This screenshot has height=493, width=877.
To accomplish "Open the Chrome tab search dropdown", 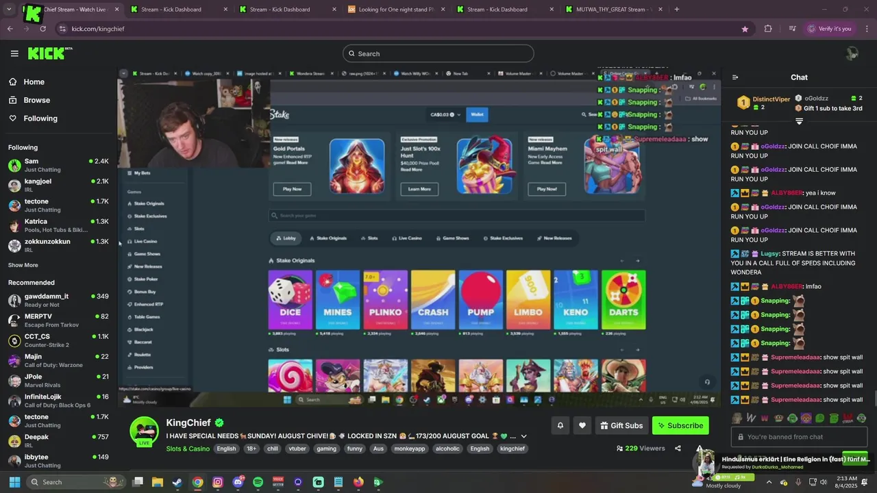I will point(10,9).
